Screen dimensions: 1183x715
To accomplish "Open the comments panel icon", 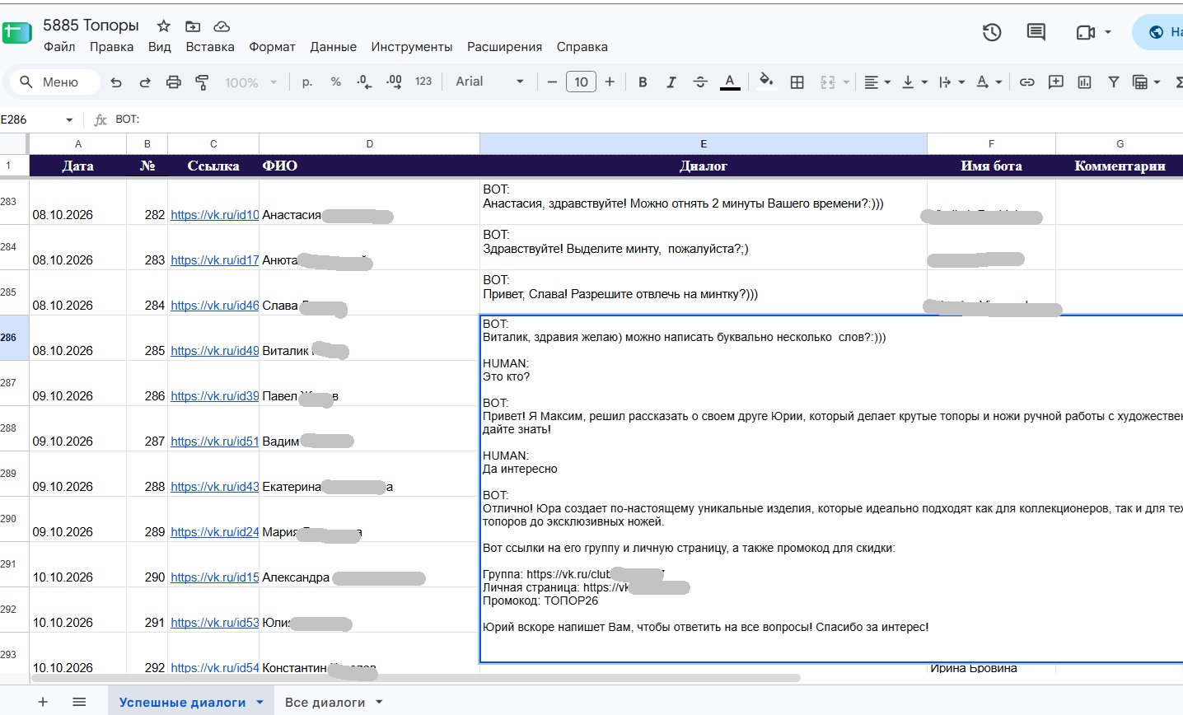I will (1036, 32).
